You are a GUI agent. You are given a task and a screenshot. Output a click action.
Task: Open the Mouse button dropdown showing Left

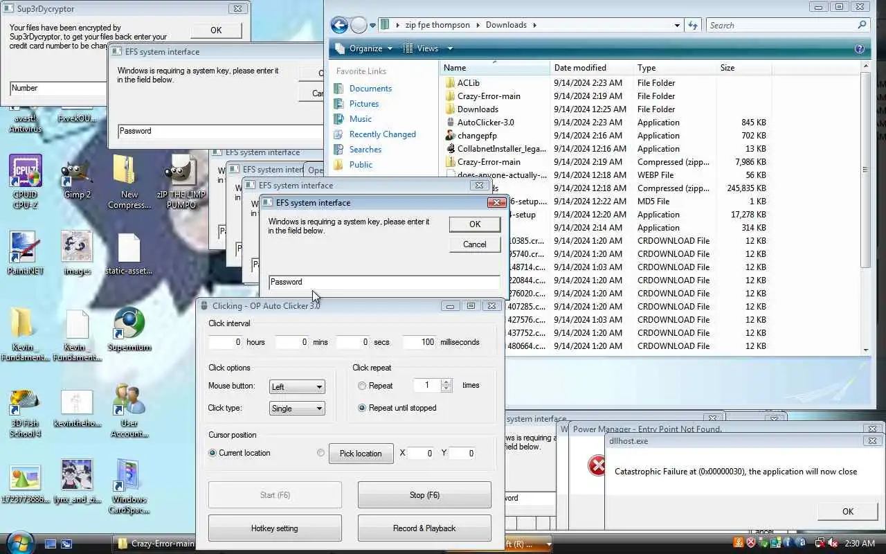coord(297,386)
